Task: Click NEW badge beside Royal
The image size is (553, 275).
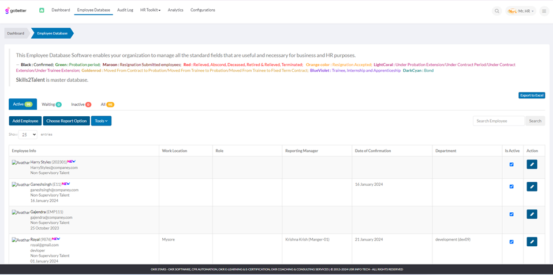Action: tap(57, 239)
